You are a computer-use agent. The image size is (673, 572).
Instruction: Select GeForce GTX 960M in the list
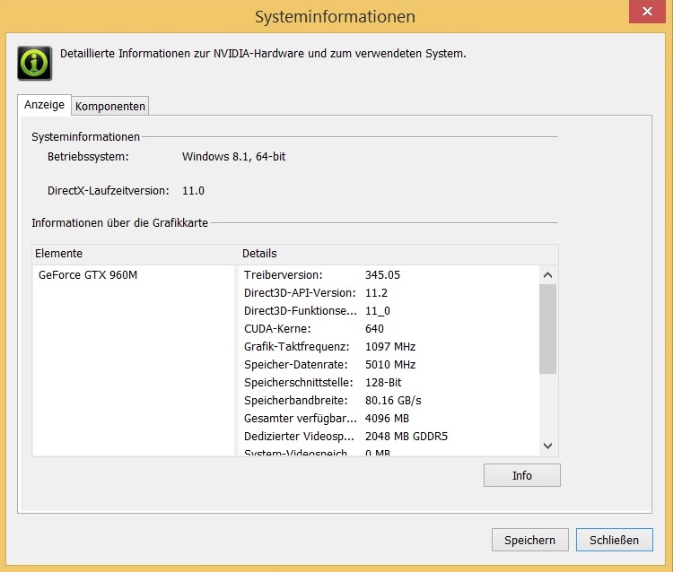point(88,275)
